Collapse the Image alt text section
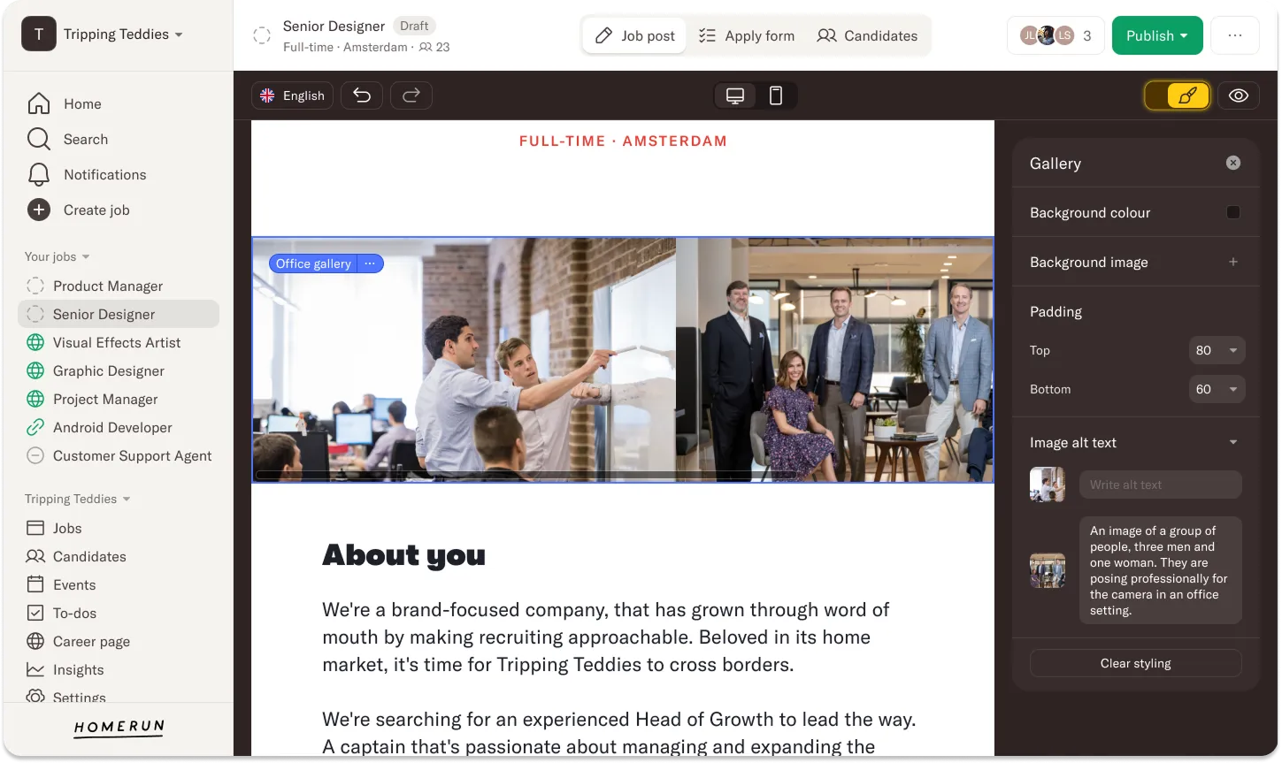 1233,442
